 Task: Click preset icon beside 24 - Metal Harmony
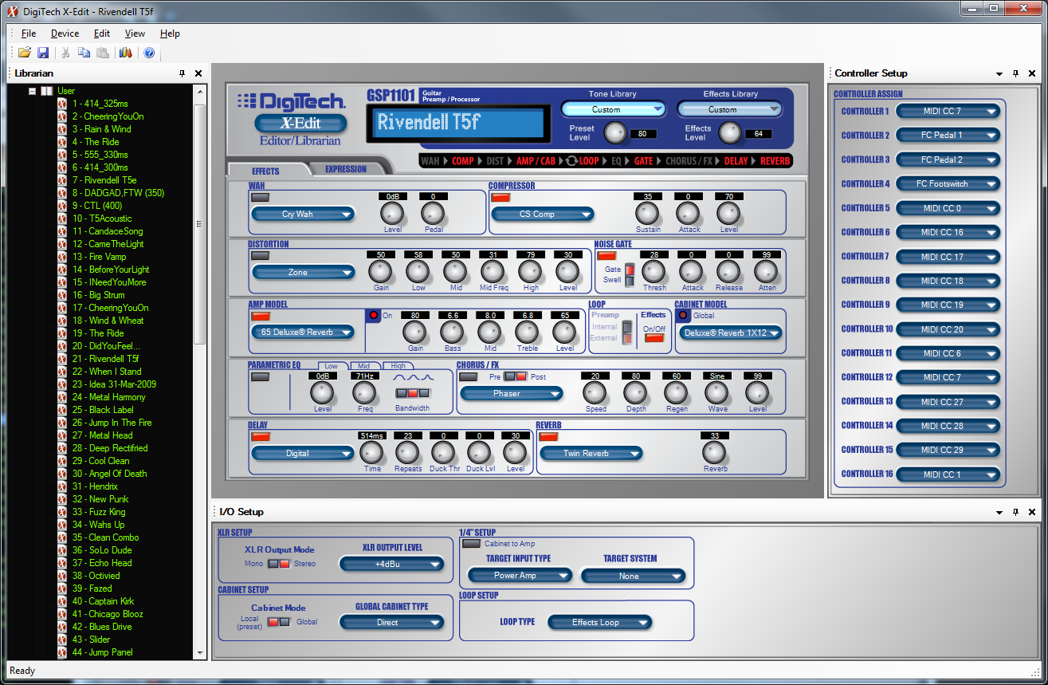tap(62, 397)
